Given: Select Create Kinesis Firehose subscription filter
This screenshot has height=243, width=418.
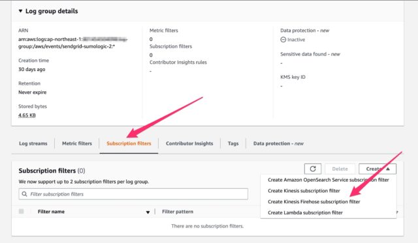Looking at the screenshot, I should (313, 202).
